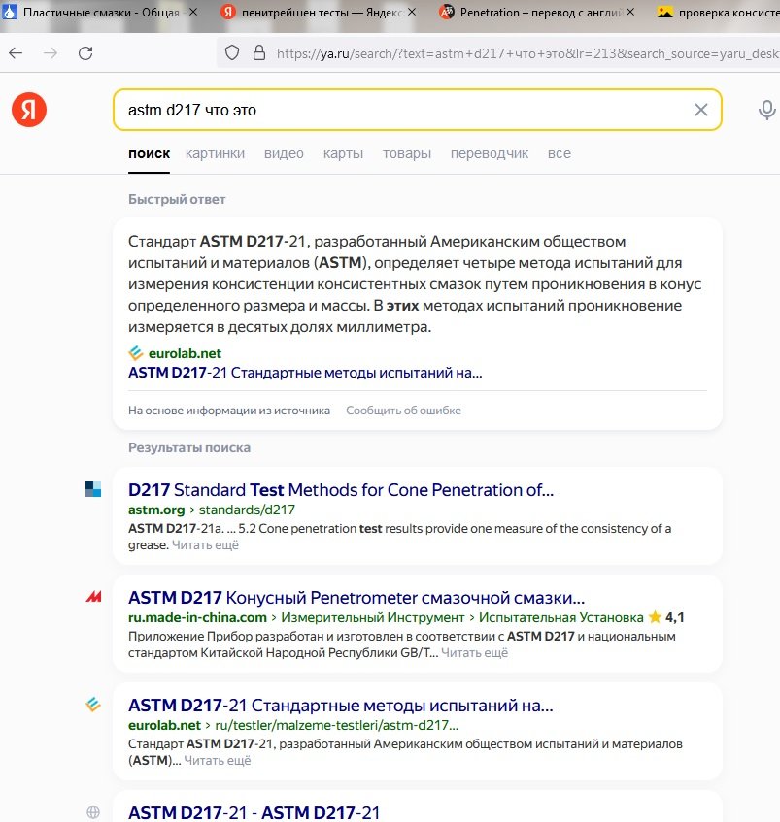Close the Пластичные смазки tab

[x=193, y=12]
